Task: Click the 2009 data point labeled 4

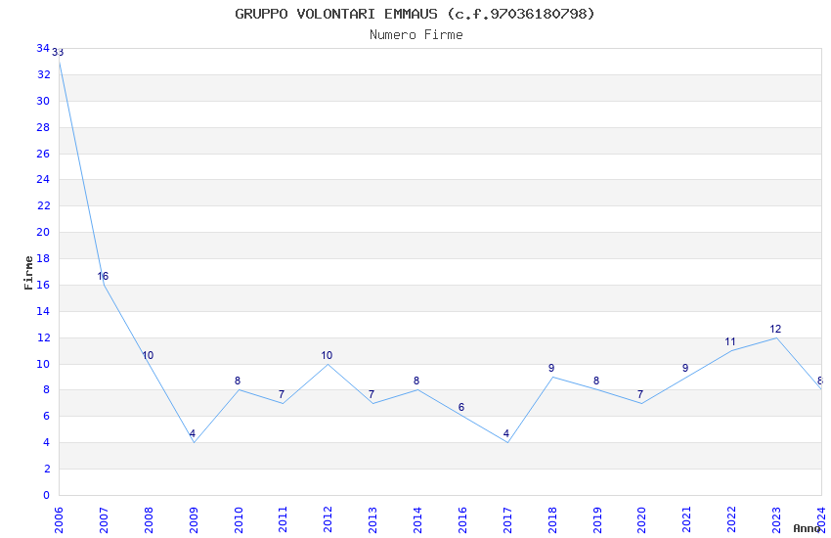Action: [194, 442]
